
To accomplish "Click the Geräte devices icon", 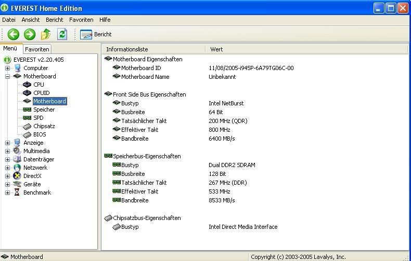I will coord(17,184).
